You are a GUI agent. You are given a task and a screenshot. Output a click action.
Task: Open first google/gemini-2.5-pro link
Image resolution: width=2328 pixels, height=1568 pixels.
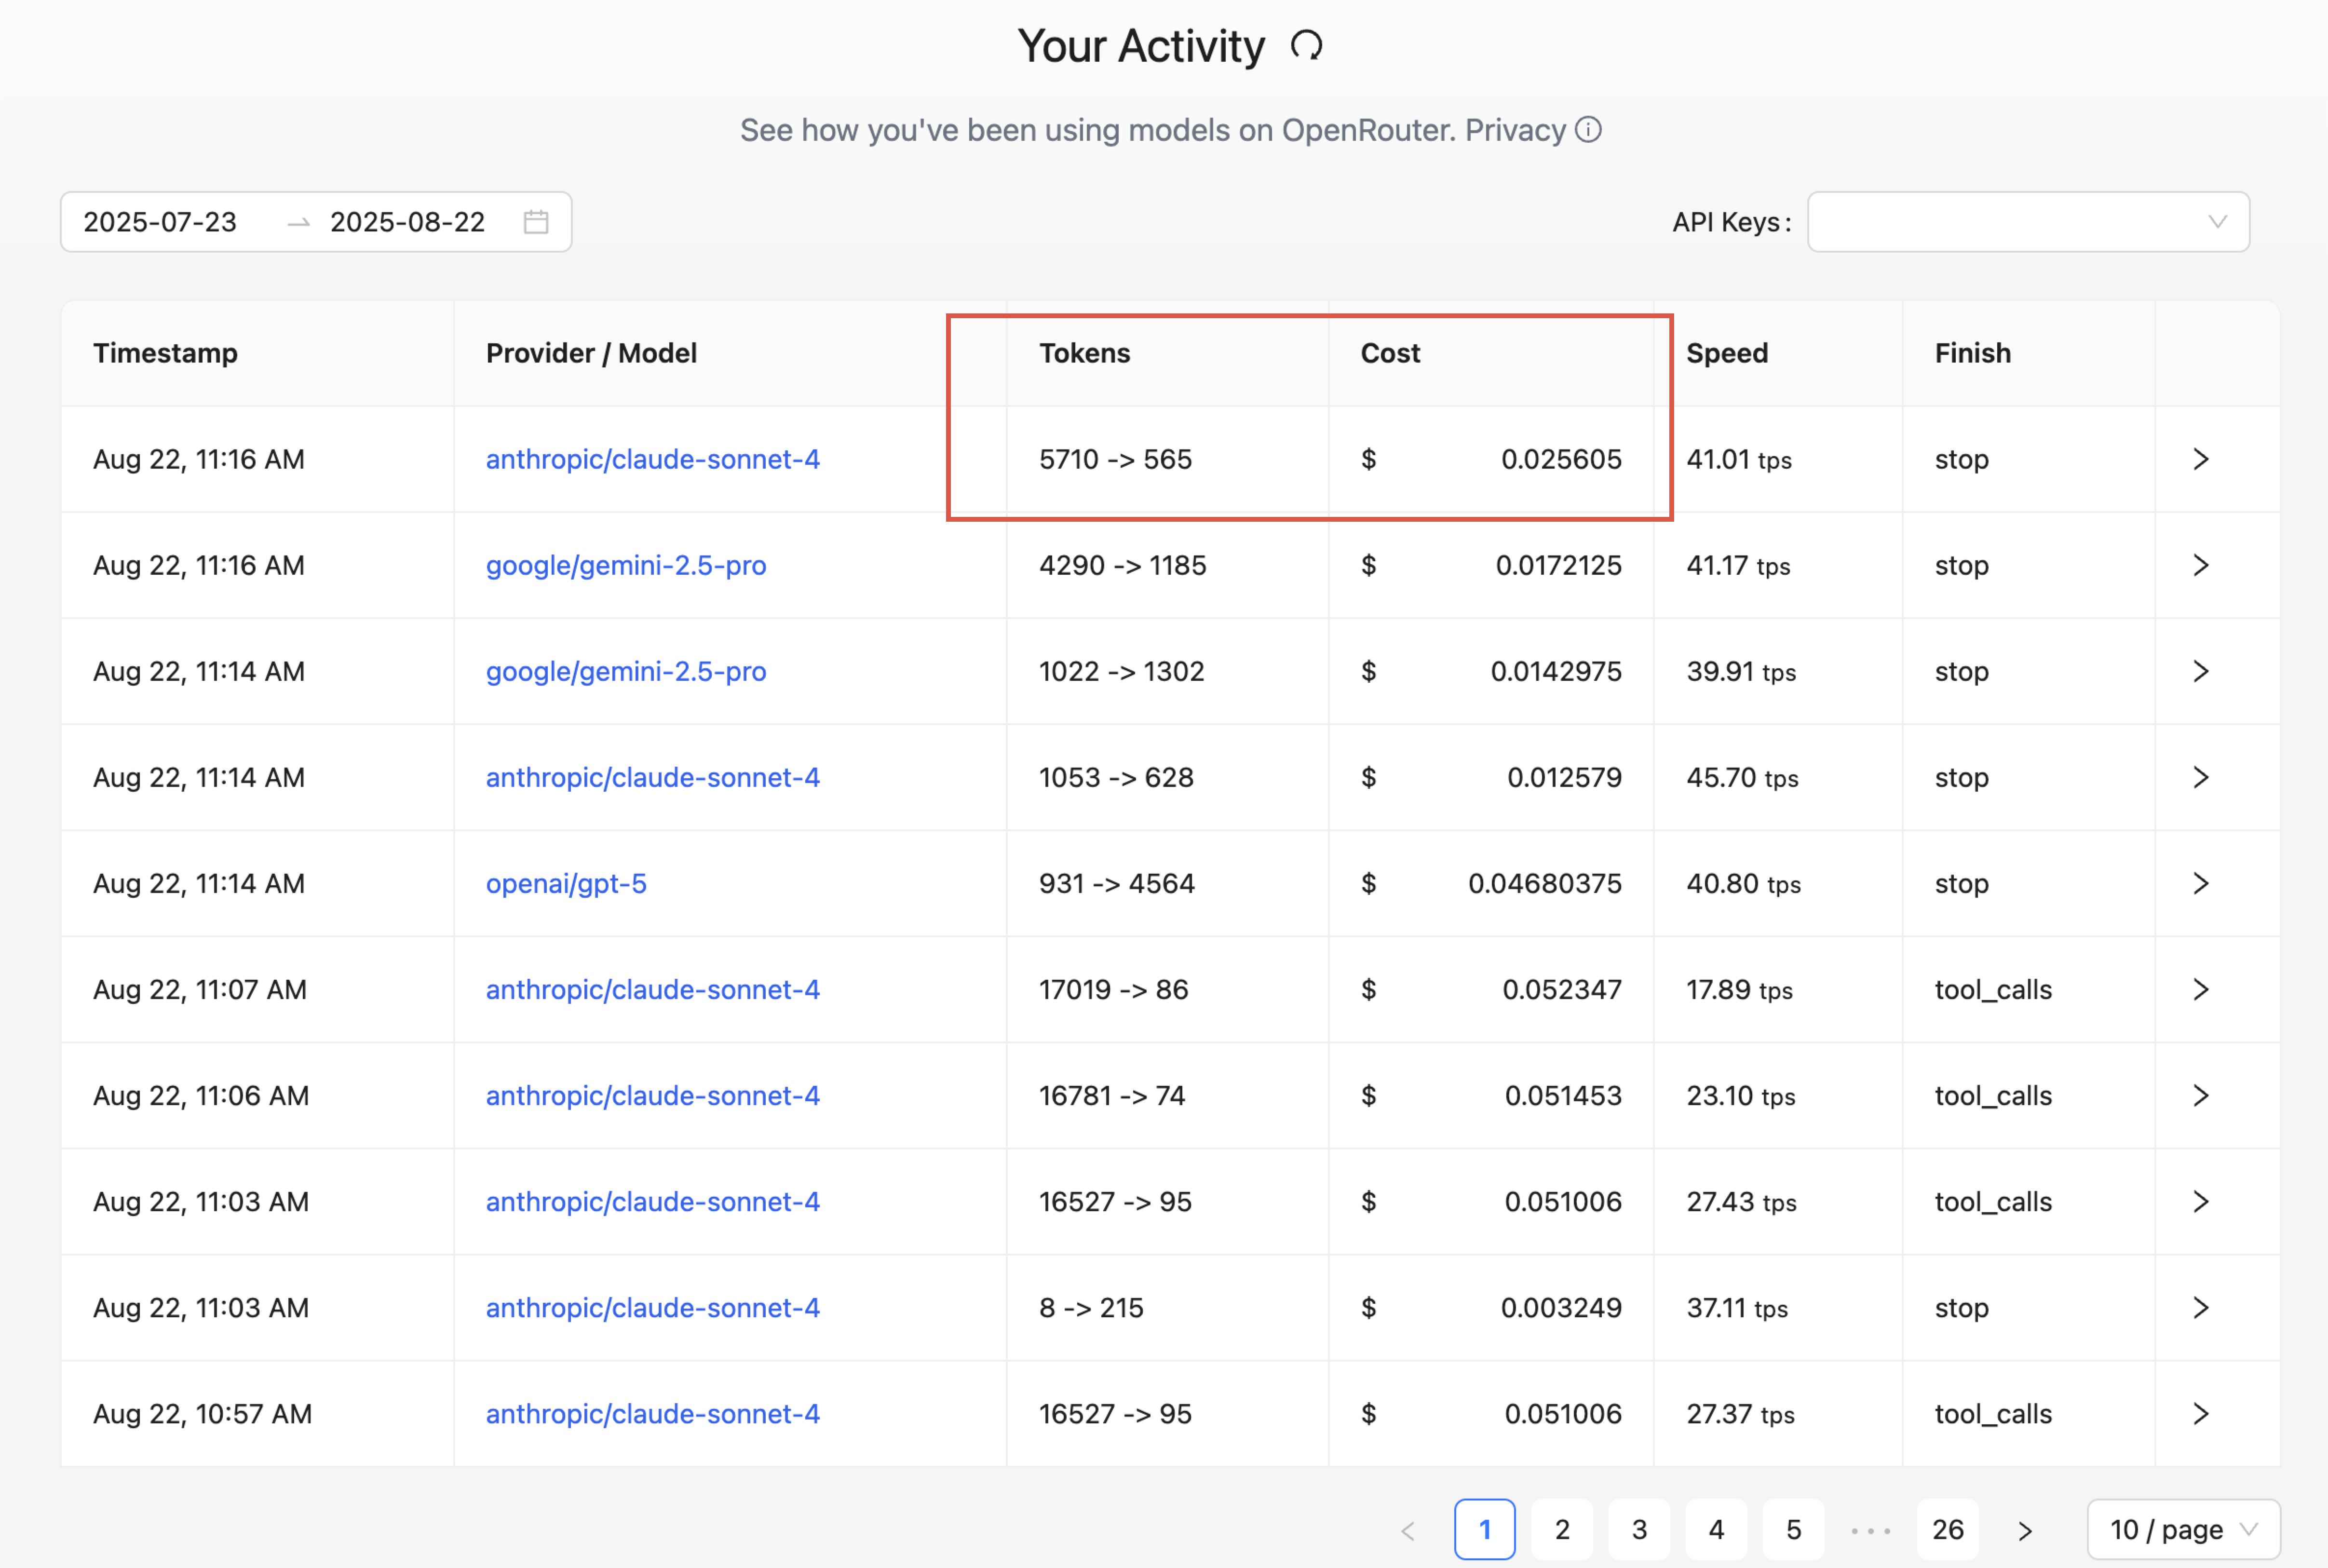626,566
